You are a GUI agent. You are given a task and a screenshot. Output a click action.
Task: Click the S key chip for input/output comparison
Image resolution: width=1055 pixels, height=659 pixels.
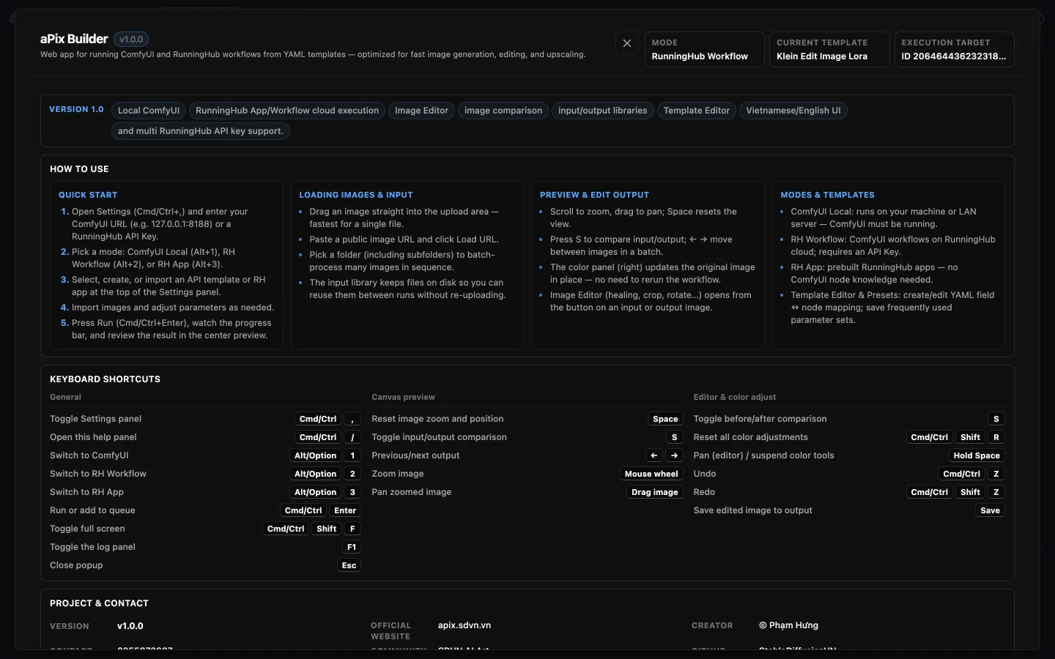pos(675,437)
